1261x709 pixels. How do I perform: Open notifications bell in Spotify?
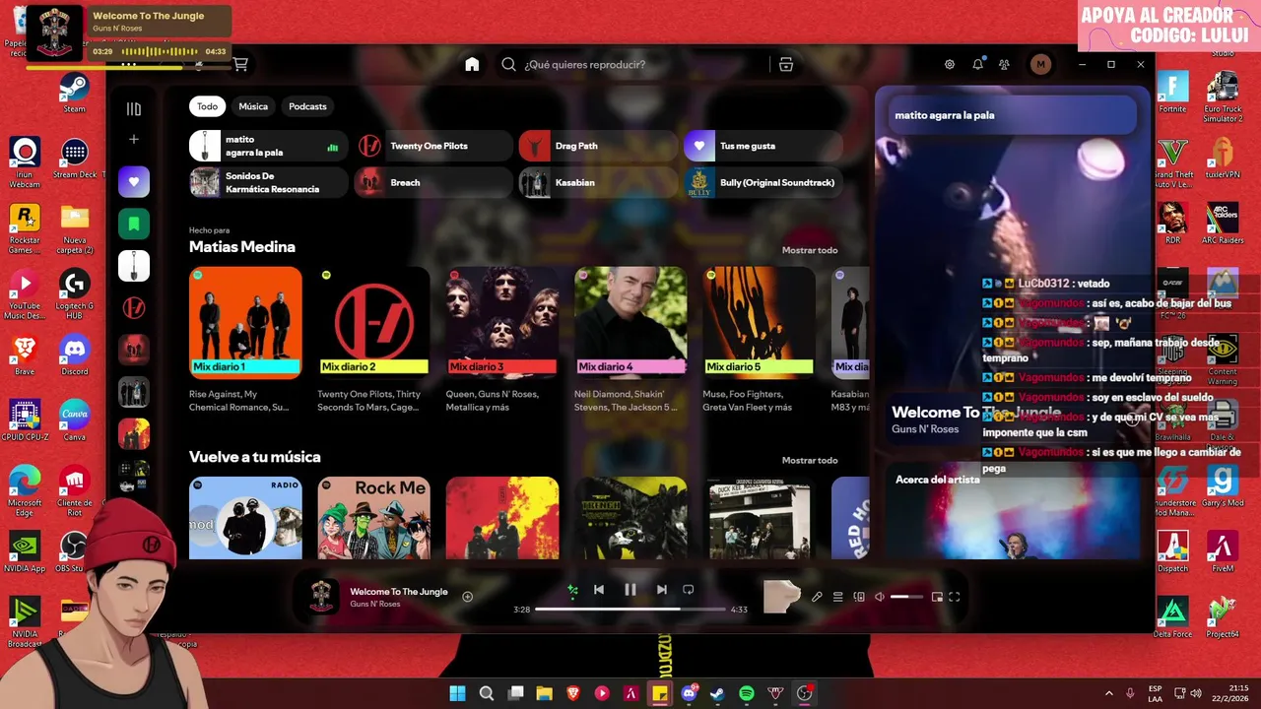(977, 64)
